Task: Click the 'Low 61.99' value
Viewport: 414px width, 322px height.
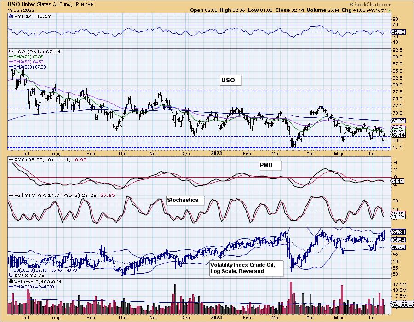Action: pyautogui.click(x=260, y=10)
